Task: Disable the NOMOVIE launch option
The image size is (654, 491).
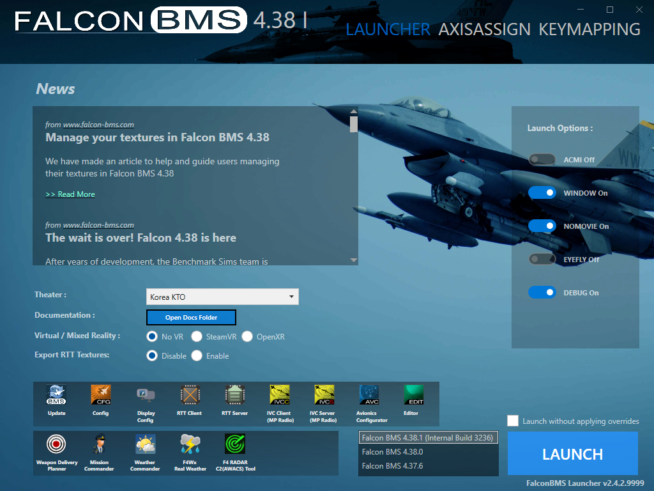Action: 542,226
